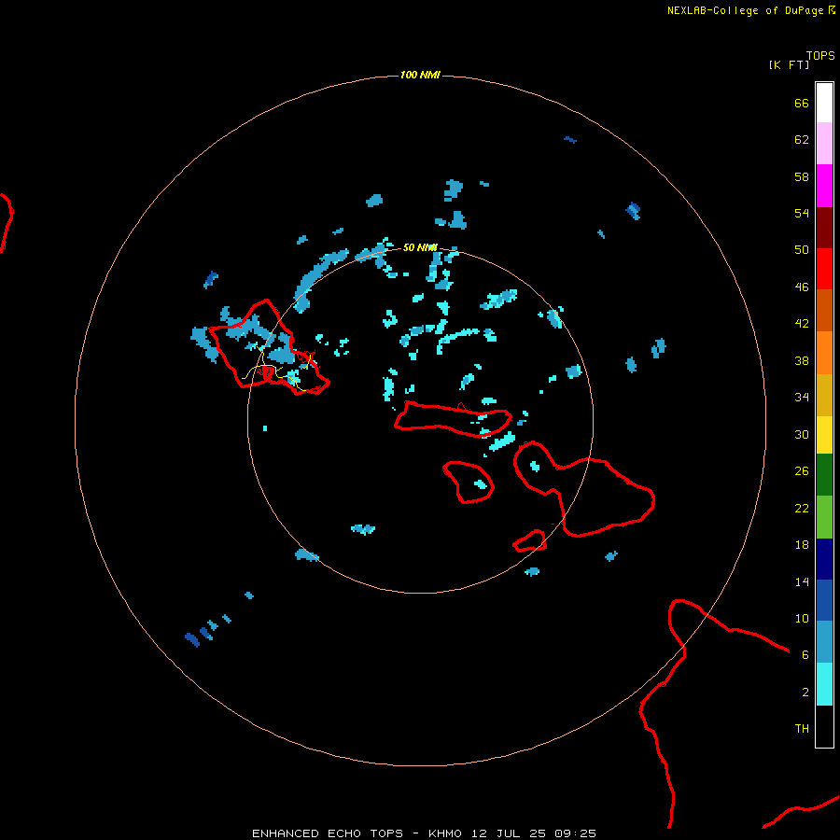Click the ENHANCED ECHO TOPS product title

click(x=328, y=833)
